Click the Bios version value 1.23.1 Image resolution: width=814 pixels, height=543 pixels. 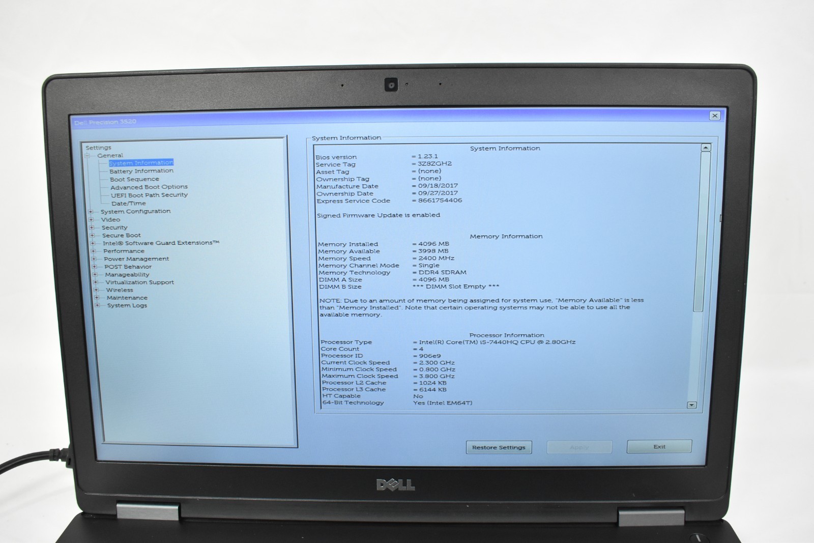tap(427, 156)
